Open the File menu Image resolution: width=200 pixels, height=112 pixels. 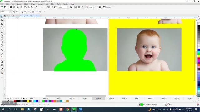point(2,4)
